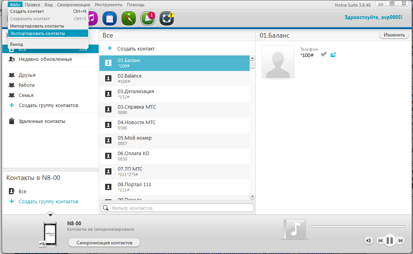
Task: Open software updates icon with red badge
Action: pyautogui.click(x=147, y=18)
